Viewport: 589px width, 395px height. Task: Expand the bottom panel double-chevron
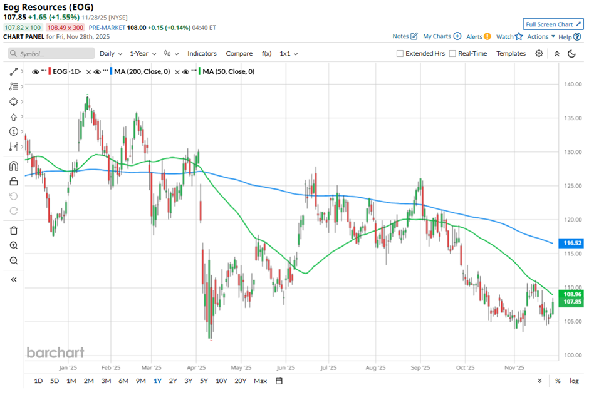tap(539, 381)
